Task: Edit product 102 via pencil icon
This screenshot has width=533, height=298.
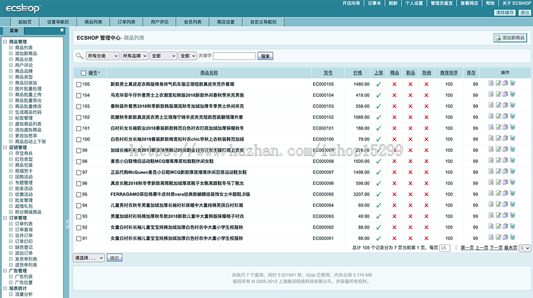Action: pos(498,116)
